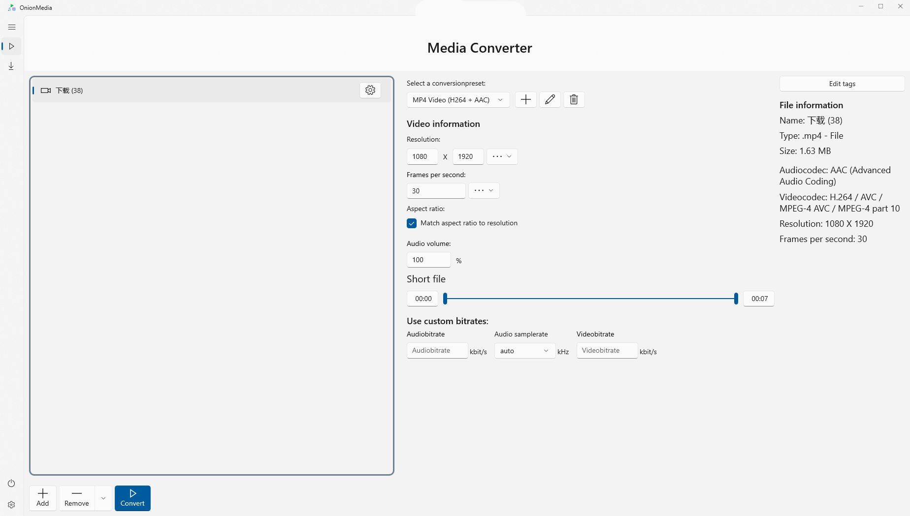This screenshot has height=516, width=910.
Task: Expand the Remove button's dropdown arrow
Action: 103,498
